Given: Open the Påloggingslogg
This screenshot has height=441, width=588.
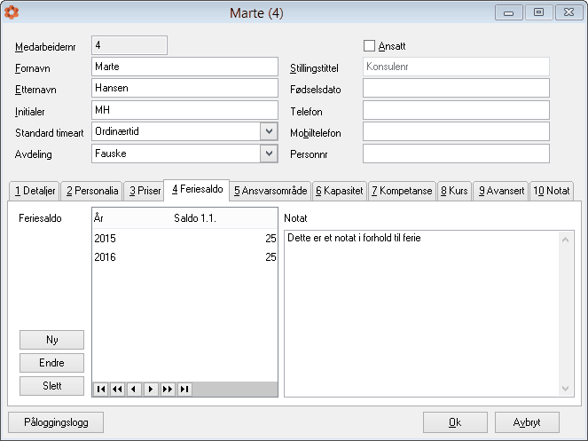Looking at the screenshot, I should click(56, 422).
